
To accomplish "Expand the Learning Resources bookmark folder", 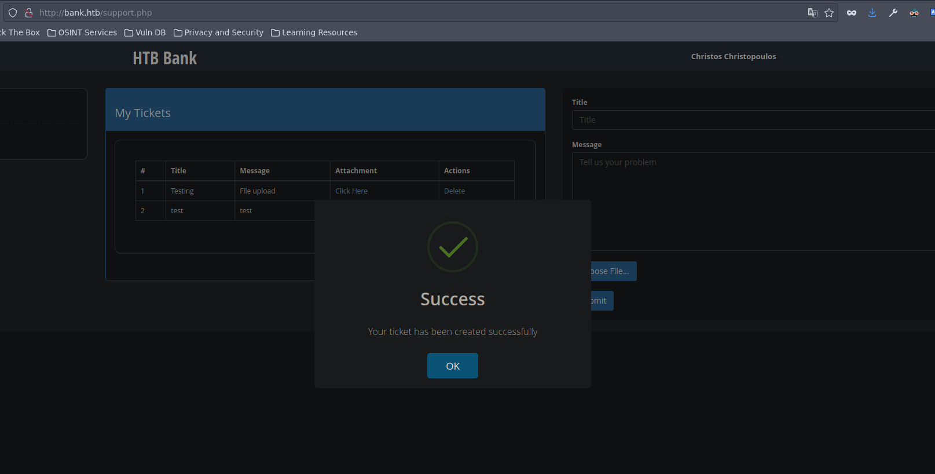I will click(x=314, y=32).
